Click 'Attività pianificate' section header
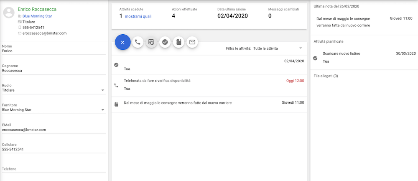Viewport: 418px width, 181px height. [x=329, y=41]
